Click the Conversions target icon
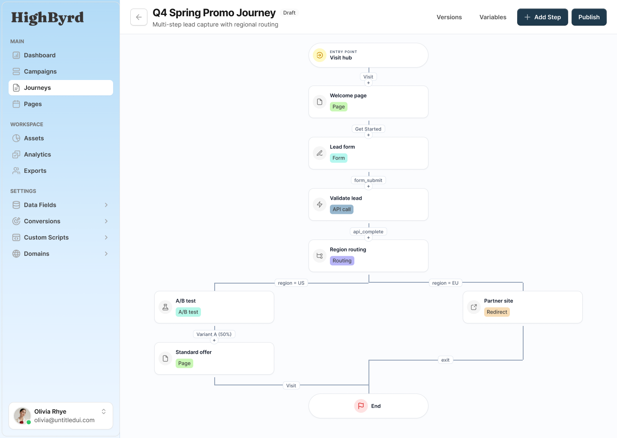This screenshot has width=617, height=438. coord(16,221)
